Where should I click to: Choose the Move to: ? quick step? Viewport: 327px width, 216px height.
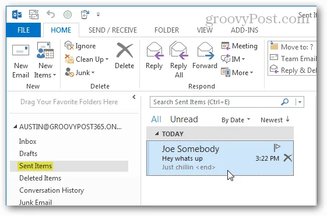click(292, 47)
